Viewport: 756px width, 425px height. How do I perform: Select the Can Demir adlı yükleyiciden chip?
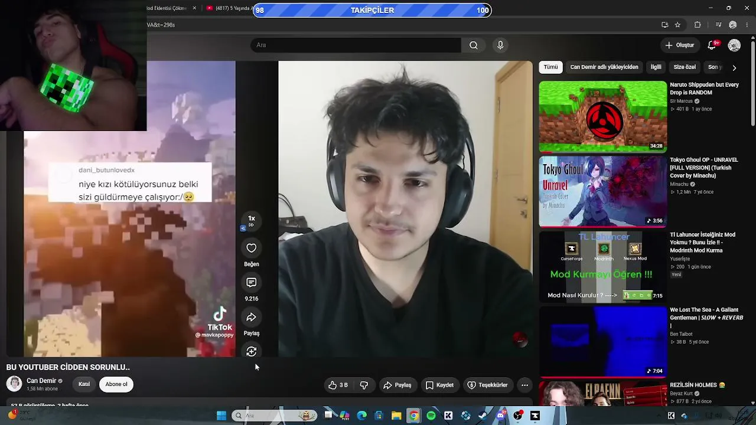point(604,67)
